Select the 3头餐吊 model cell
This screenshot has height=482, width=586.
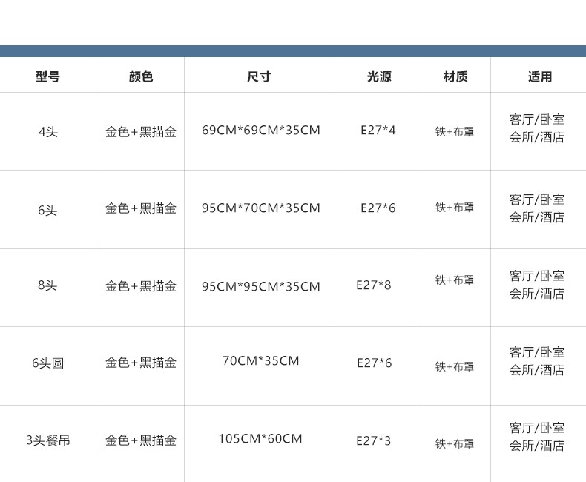[x=47, y=440]
